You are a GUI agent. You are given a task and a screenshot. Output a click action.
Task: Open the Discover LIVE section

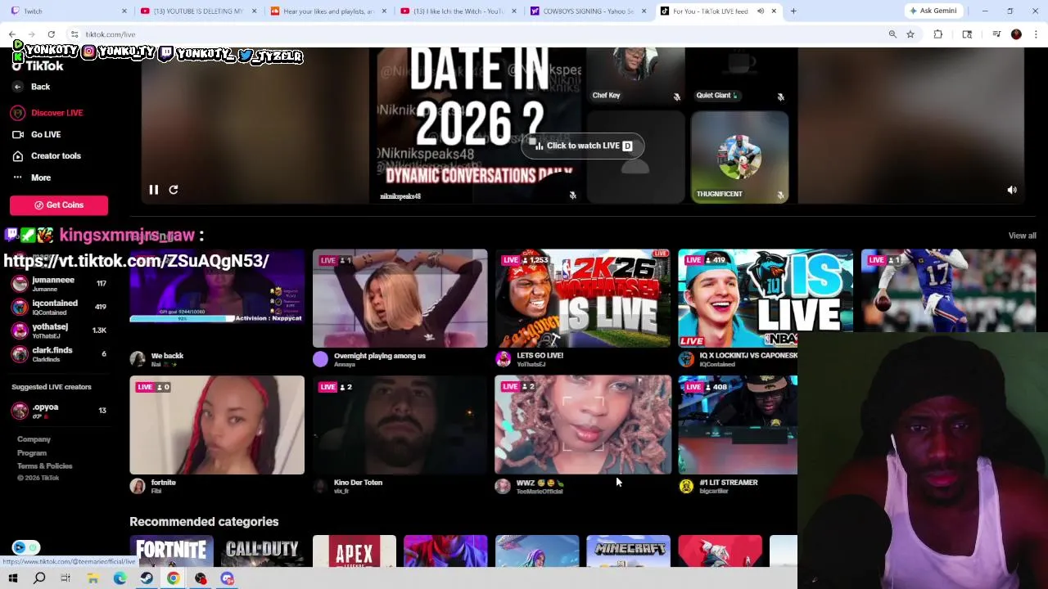47,113
